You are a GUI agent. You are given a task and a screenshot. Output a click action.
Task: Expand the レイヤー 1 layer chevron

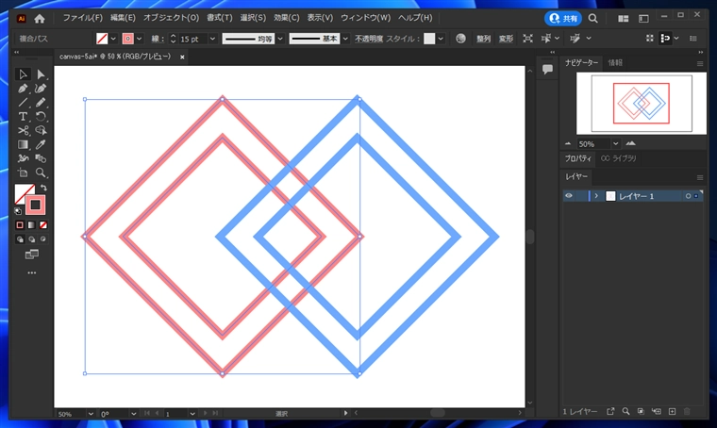coord(596,196)
